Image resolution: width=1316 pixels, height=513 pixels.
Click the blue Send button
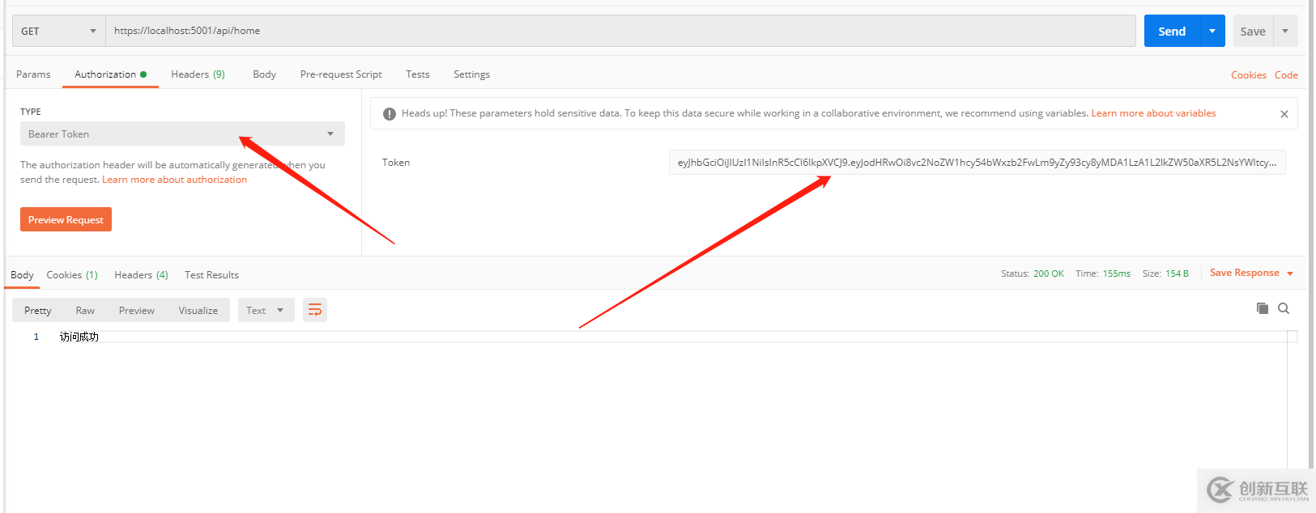point(1172,31)
